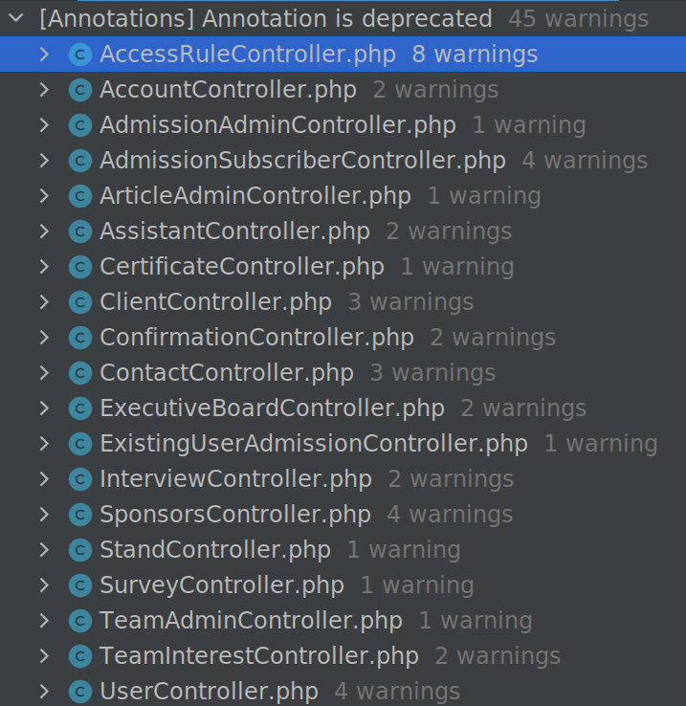The width and height of the screenshot is (686, 706).
Task: Expand ArticleAdminController.php node
Action: (x=44, y=196)
